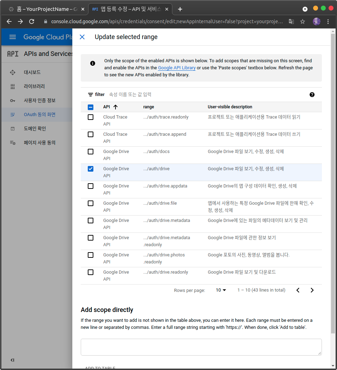This screenshot has width=337, height=370.
Task: Open the browser tab search dropdown
Action: click(x=305, y=9)
